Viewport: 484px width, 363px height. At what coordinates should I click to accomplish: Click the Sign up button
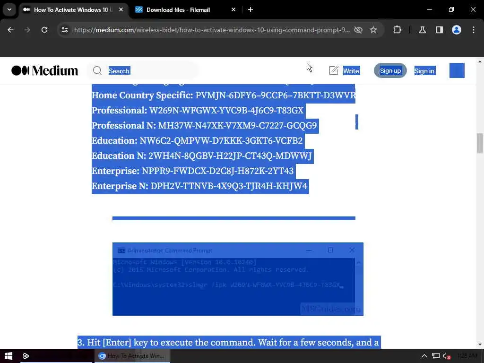[390, 71]
